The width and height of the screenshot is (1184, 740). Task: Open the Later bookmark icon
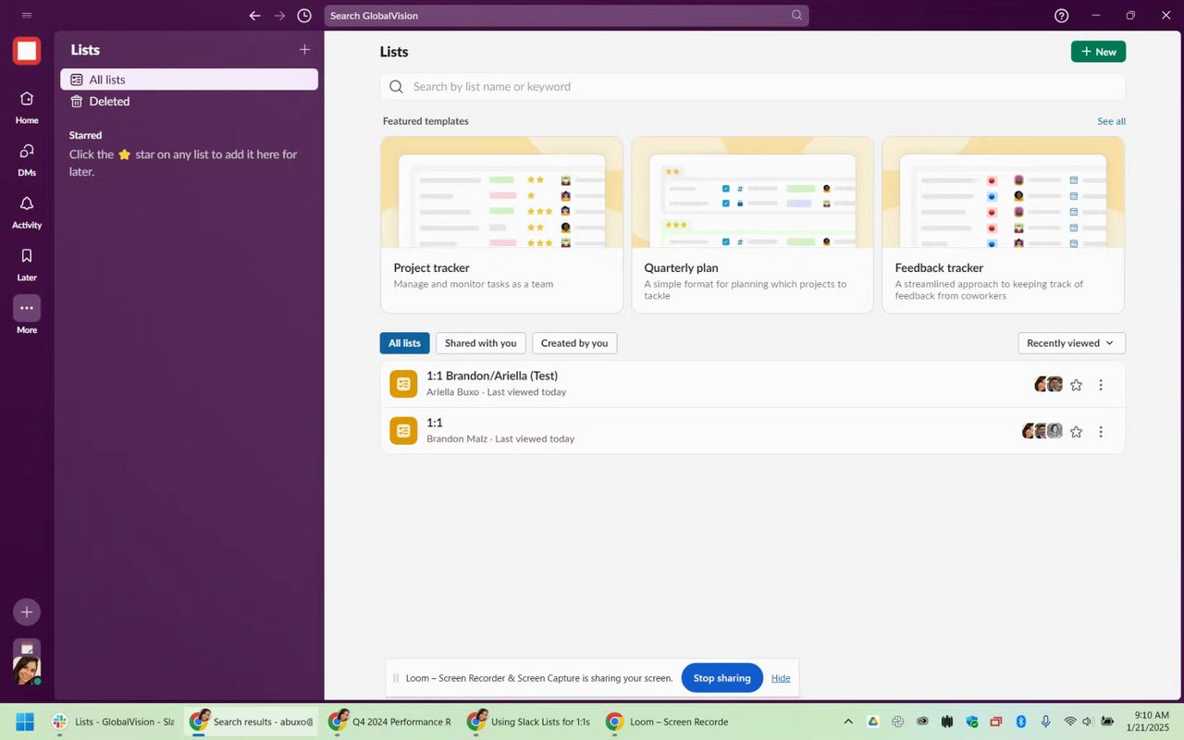point(27,256)
